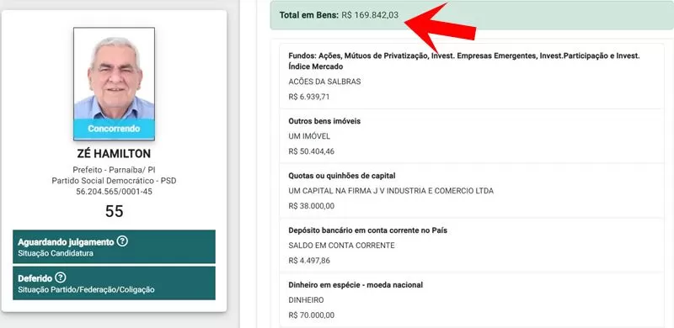The height and width of the screenshot is (328, 674).
Task: Click candidate number 55
Action: (x=114, y=211)
